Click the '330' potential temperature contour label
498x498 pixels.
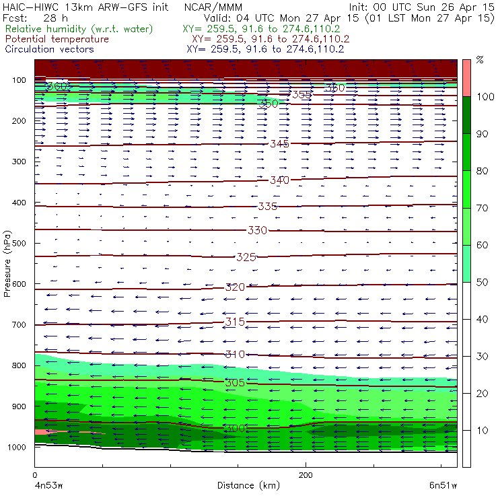(257, 230)
